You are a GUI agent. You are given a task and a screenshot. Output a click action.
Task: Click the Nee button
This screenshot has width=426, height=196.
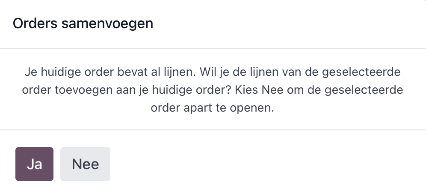[85, 164]
